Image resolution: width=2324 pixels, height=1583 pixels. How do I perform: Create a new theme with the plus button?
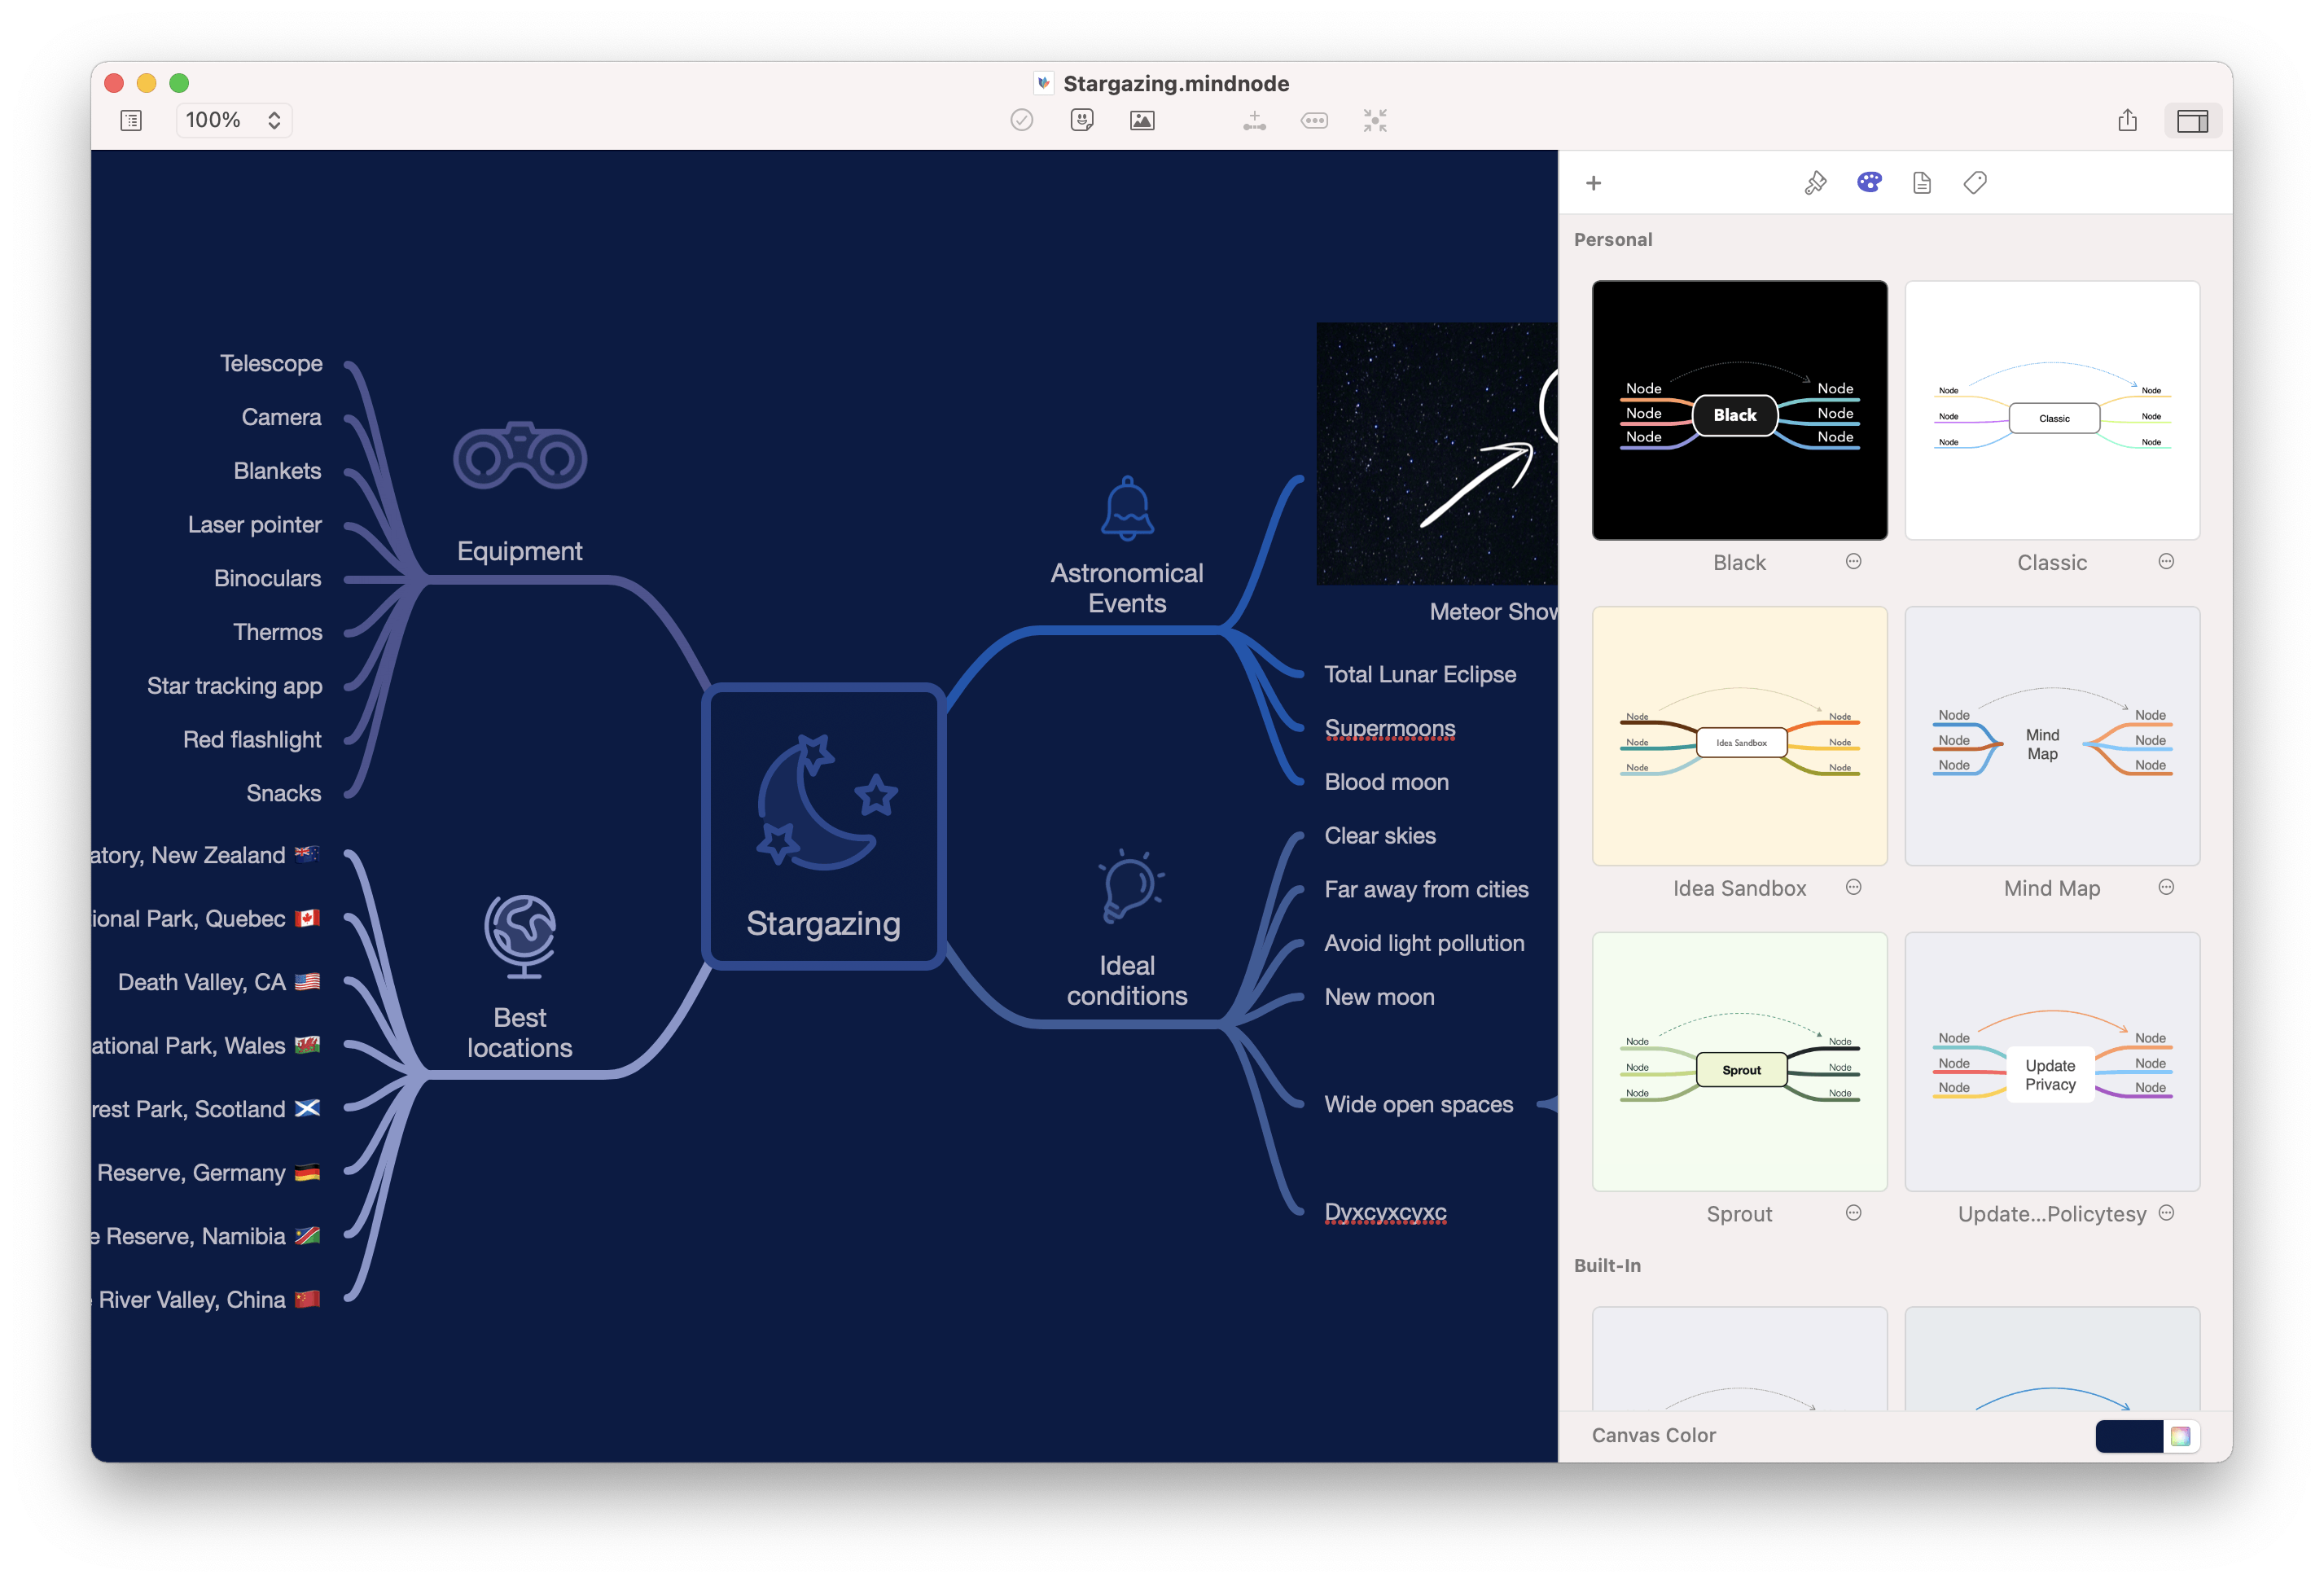click(x=1593, y=183)
